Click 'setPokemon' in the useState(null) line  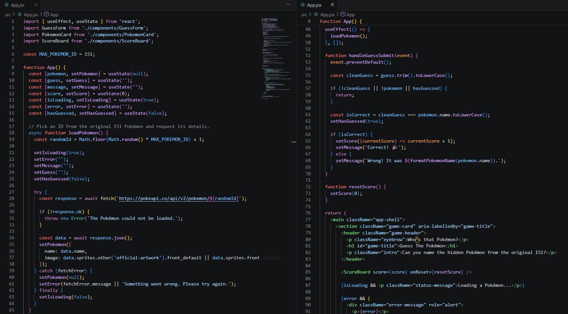pos(85,74)
